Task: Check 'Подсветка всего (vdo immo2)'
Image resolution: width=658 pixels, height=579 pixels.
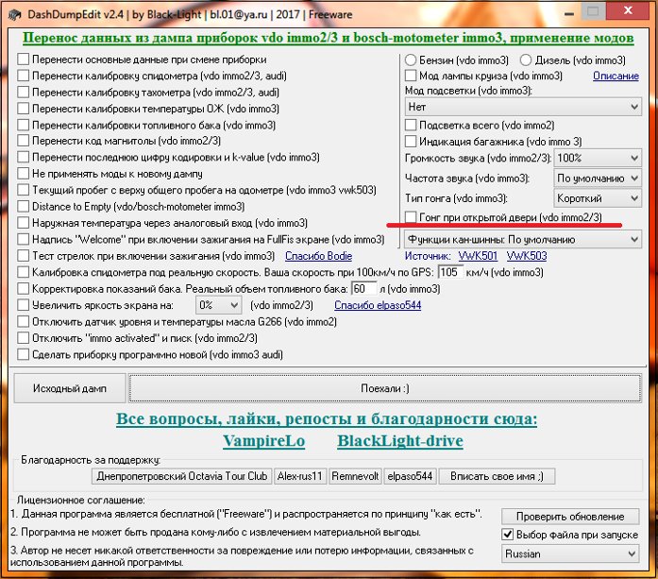Action: 411,125
